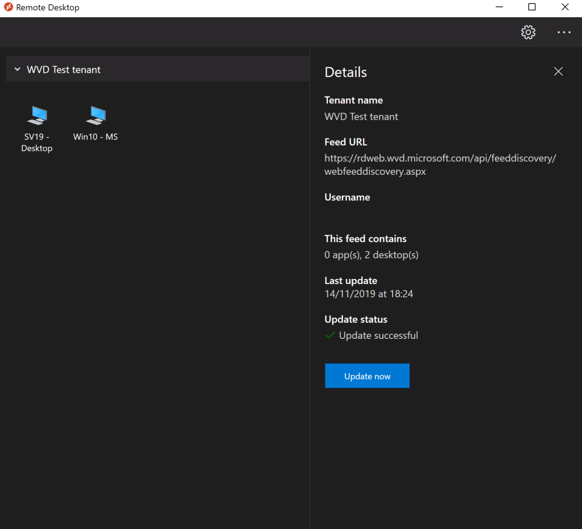582x529 pixels.
Task: Close the Remote Desktop window
Action: tap(564, 7)
